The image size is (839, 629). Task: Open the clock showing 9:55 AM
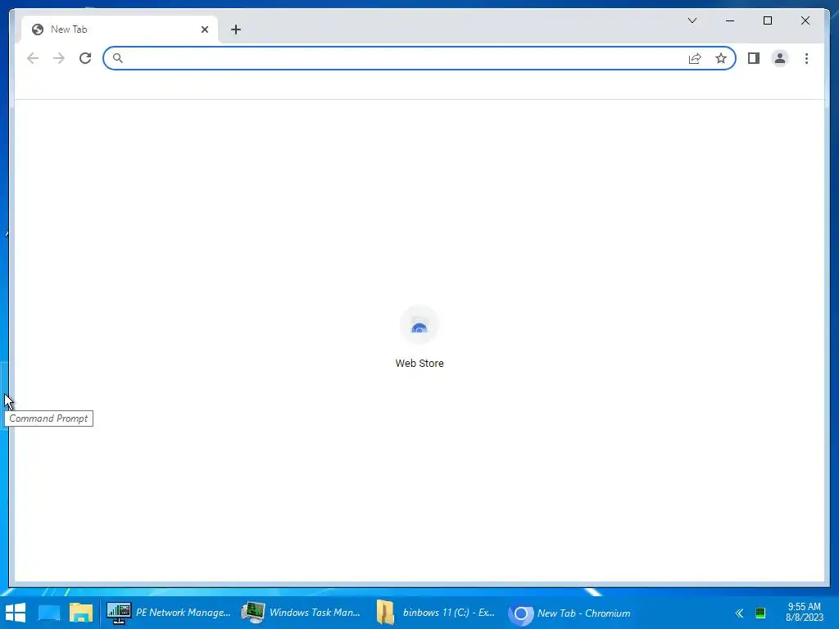(805, 612)
